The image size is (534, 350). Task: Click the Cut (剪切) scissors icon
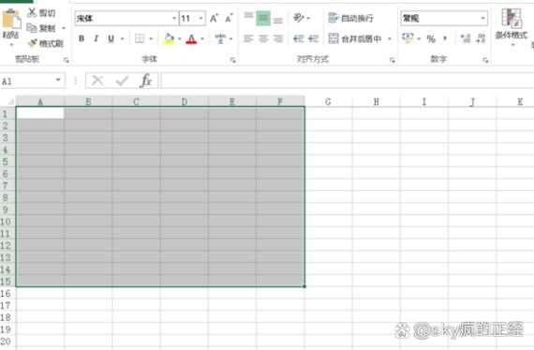click(32, 13)
